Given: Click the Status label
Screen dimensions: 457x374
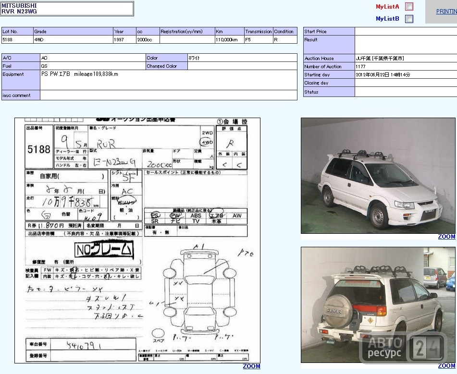Looking at the screenshot, I should (311, 92).
